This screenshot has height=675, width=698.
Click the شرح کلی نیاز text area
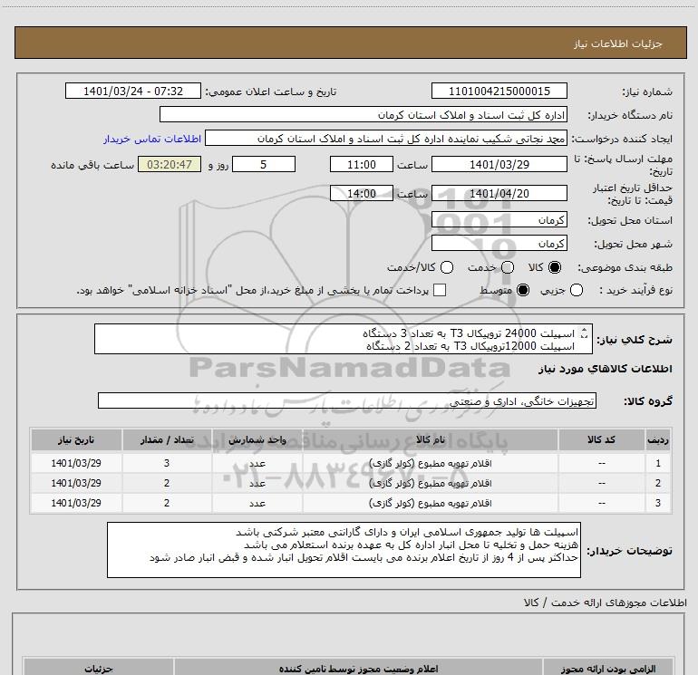(344, 339)
